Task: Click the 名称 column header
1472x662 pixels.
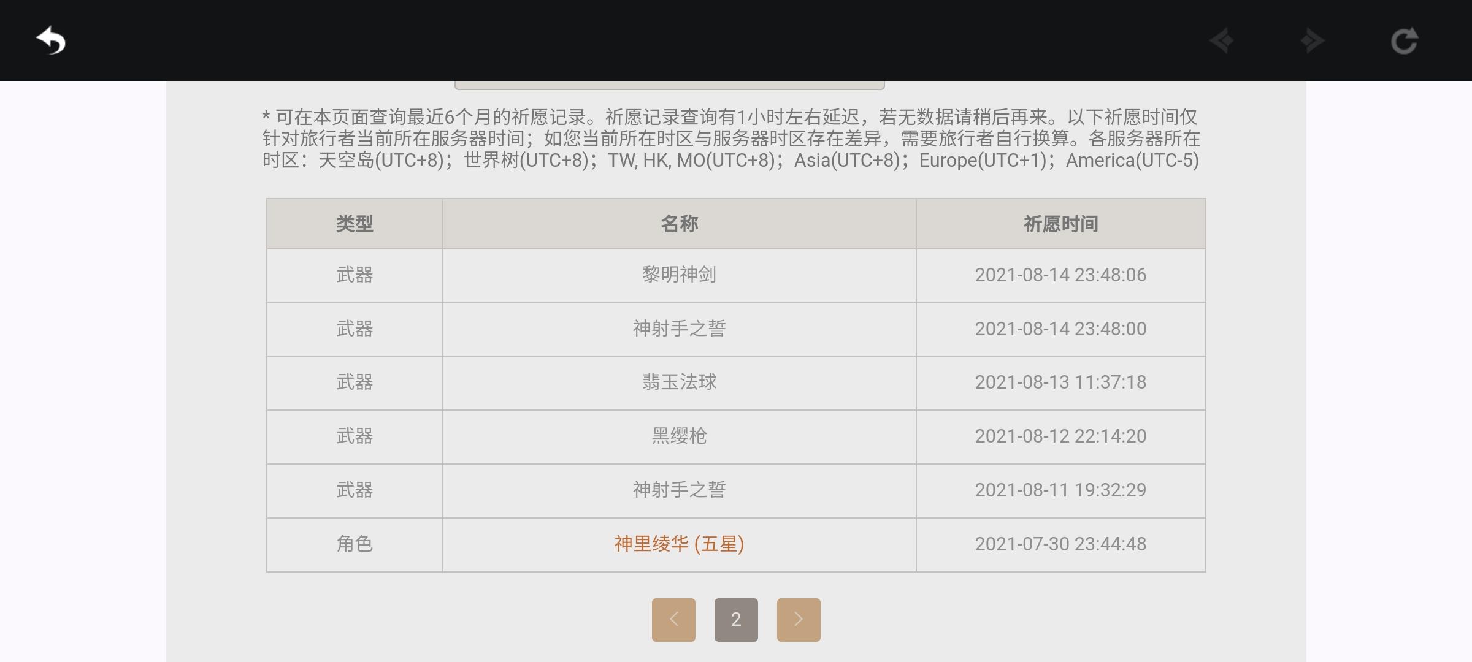Action: (679, 224)
